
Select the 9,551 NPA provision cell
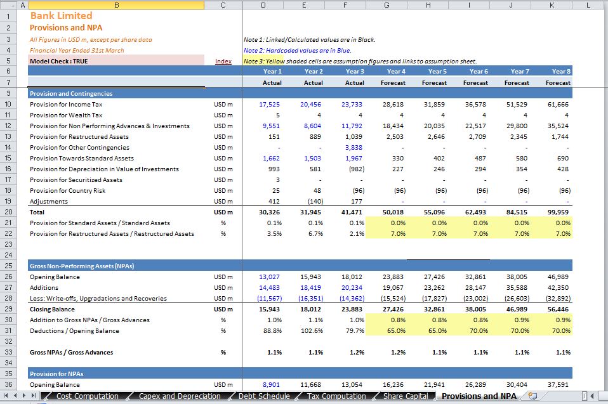(x=263, y=126)
